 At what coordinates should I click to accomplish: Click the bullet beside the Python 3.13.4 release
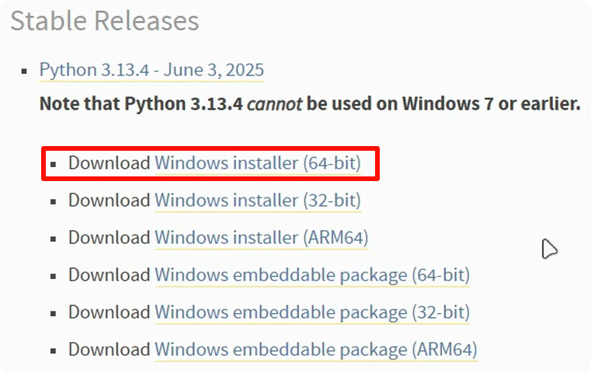[x=25, y=71]
